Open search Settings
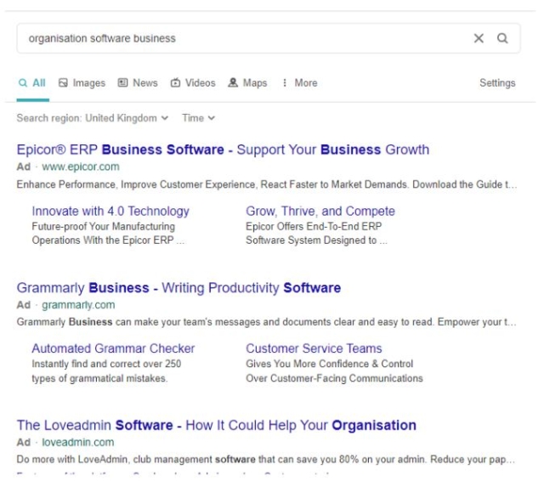The height and width of the screenshot is (481, 544). pos(497,83)
